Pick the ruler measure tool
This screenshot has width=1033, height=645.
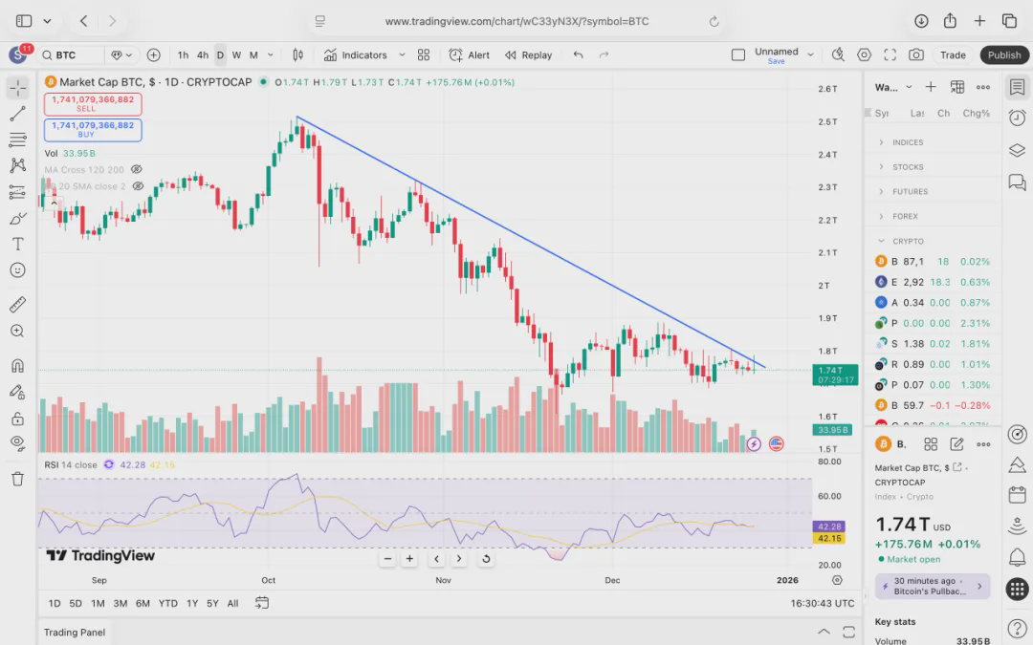17,305
